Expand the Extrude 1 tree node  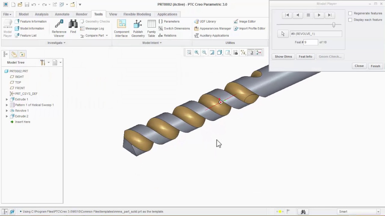(x=7, y=99)
